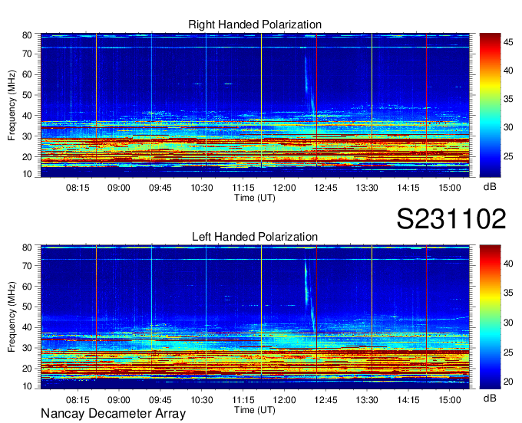Click the 15:00 time tick under right-handed plot
This screenshot has width=522, height=423.
coord(450,188)
